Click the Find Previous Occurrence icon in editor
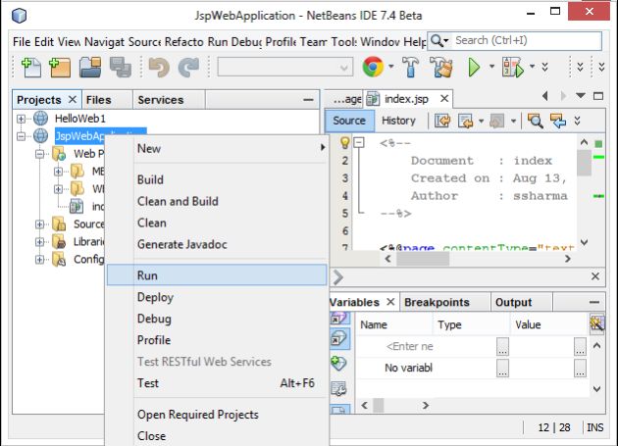Viewport: 618px width, 446px height. (558, 121)
